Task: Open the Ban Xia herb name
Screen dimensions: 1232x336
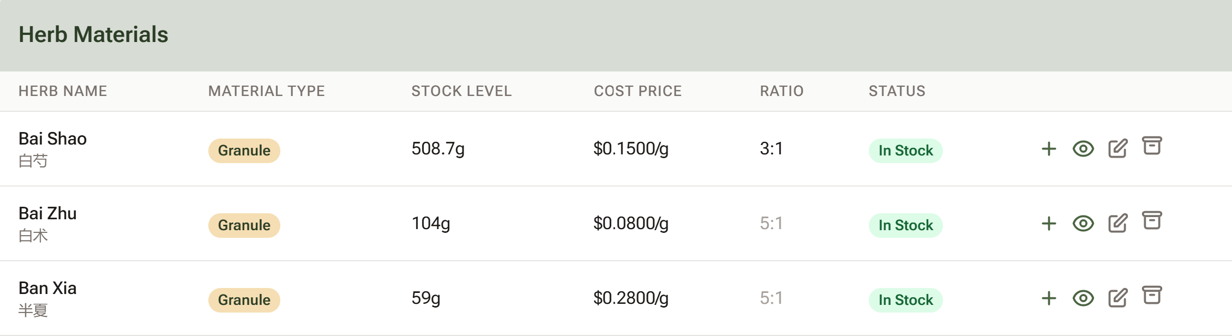Action: point(47,288)
